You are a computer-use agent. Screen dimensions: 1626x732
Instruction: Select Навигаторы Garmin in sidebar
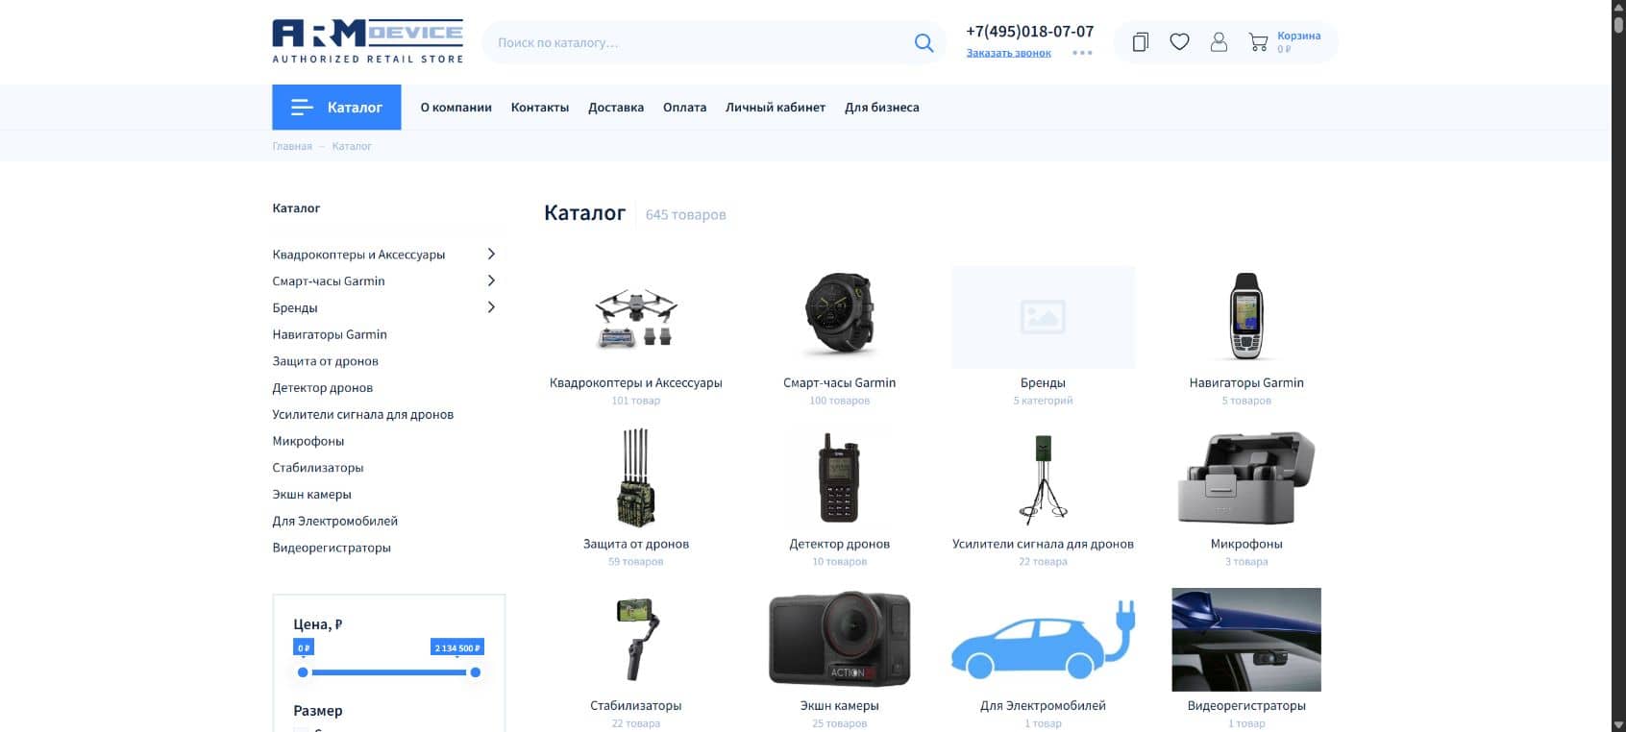[330, 334]
